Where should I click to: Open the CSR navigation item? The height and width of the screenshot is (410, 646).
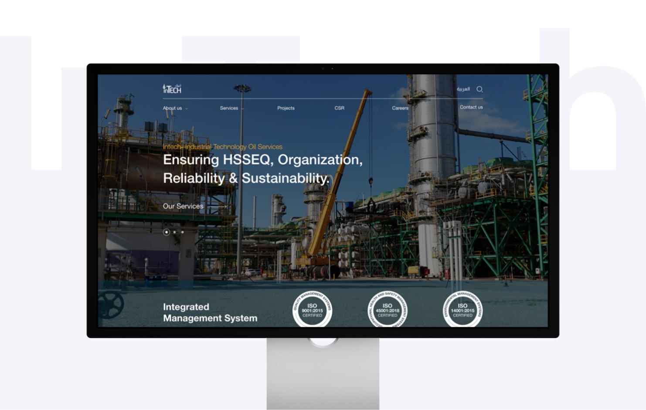pos(339,108)
